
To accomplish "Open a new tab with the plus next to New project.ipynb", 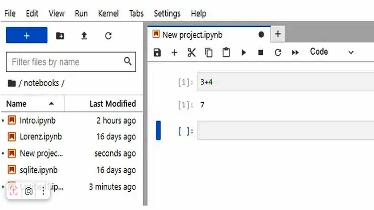I will (278, 34).
